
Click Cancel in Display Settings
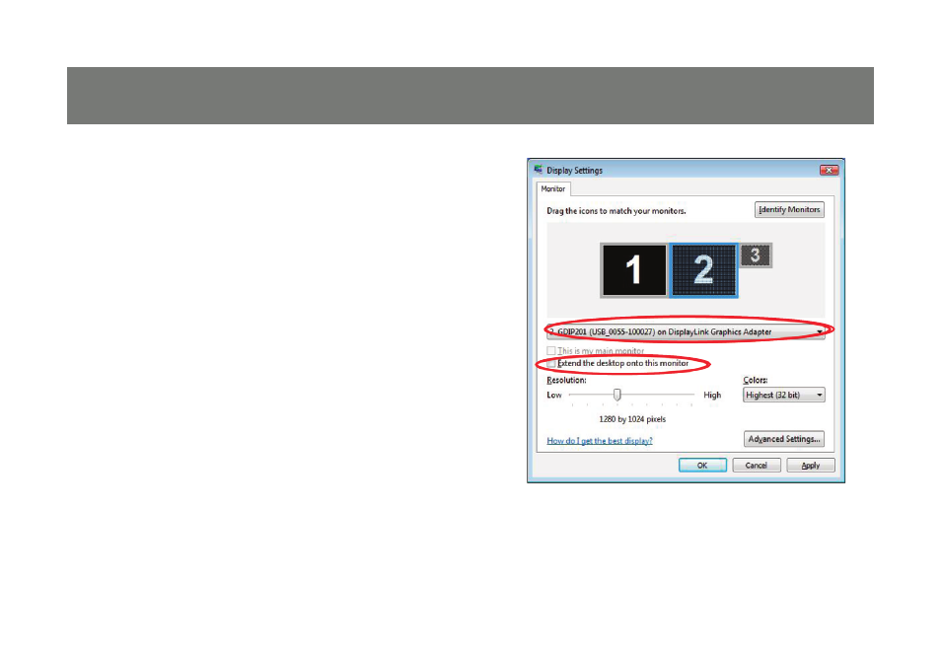click(757, 466)
